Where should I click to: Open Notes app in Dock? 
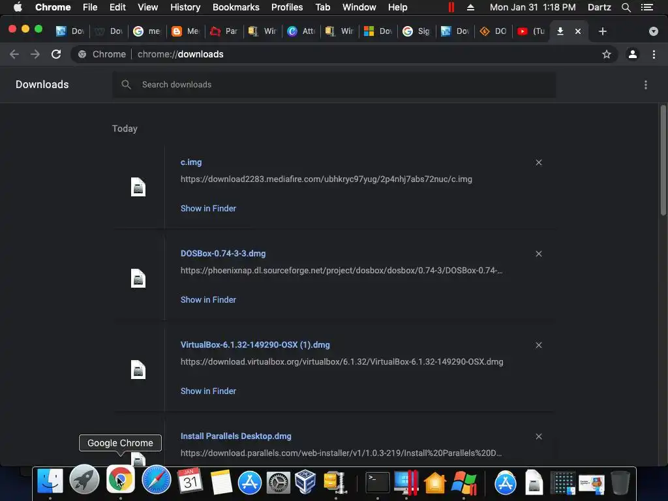[221, 482]
